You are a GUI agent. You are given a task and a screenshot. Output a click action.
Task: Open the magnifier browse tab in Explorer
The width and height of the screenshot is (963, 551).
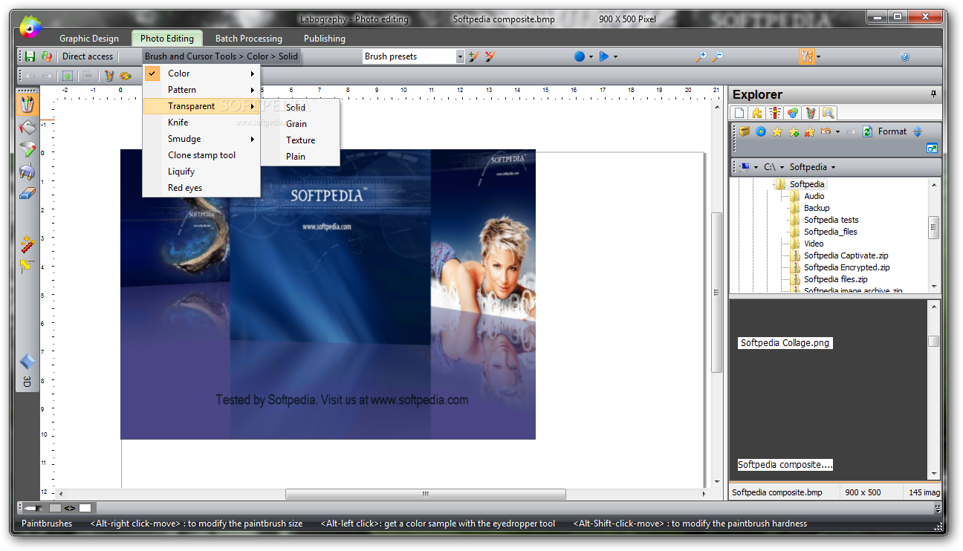828,113
